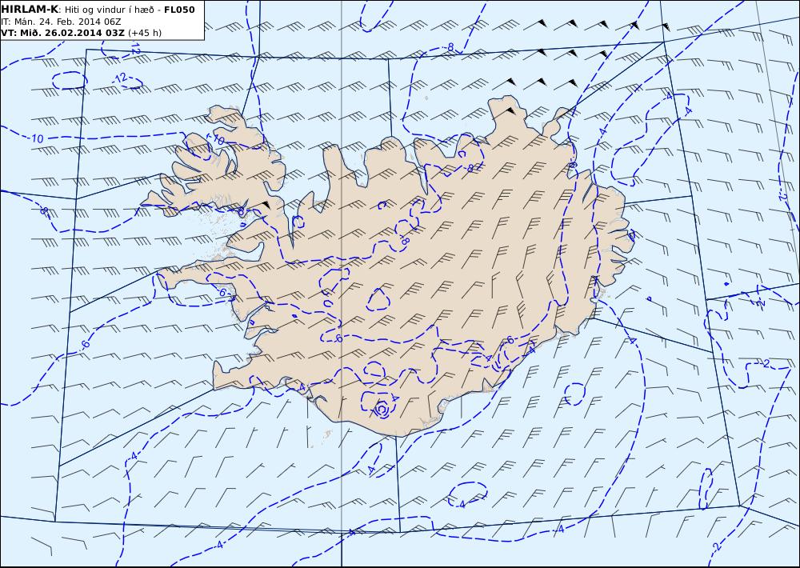Click the '(+45 h)' forecast offset text
800x568 pixels.
tap(144, 33)
